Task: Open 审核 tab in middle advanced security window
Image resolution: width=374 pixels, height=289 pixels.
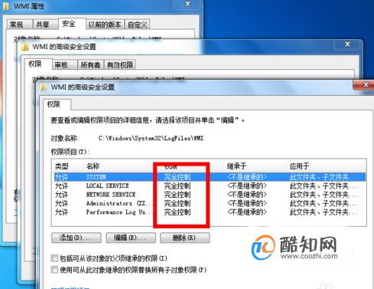Action: (64, 65)
